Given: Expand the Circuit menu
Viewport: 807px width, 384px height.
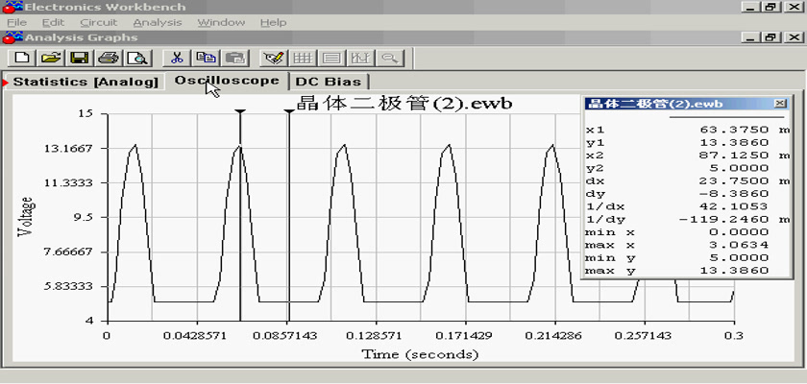Looking at the screenshot, I should 98,22.
